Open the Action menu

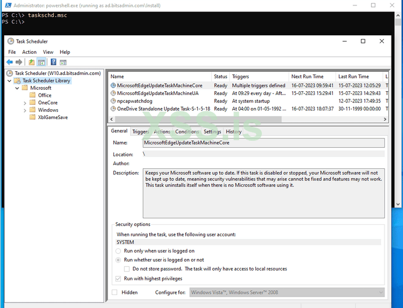[x=29, y=52]
